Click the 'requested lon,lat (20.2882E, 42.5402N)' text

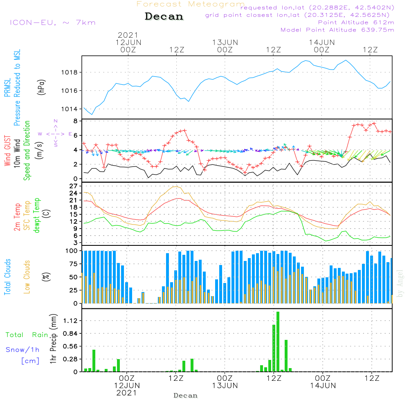tap(317, 7)
